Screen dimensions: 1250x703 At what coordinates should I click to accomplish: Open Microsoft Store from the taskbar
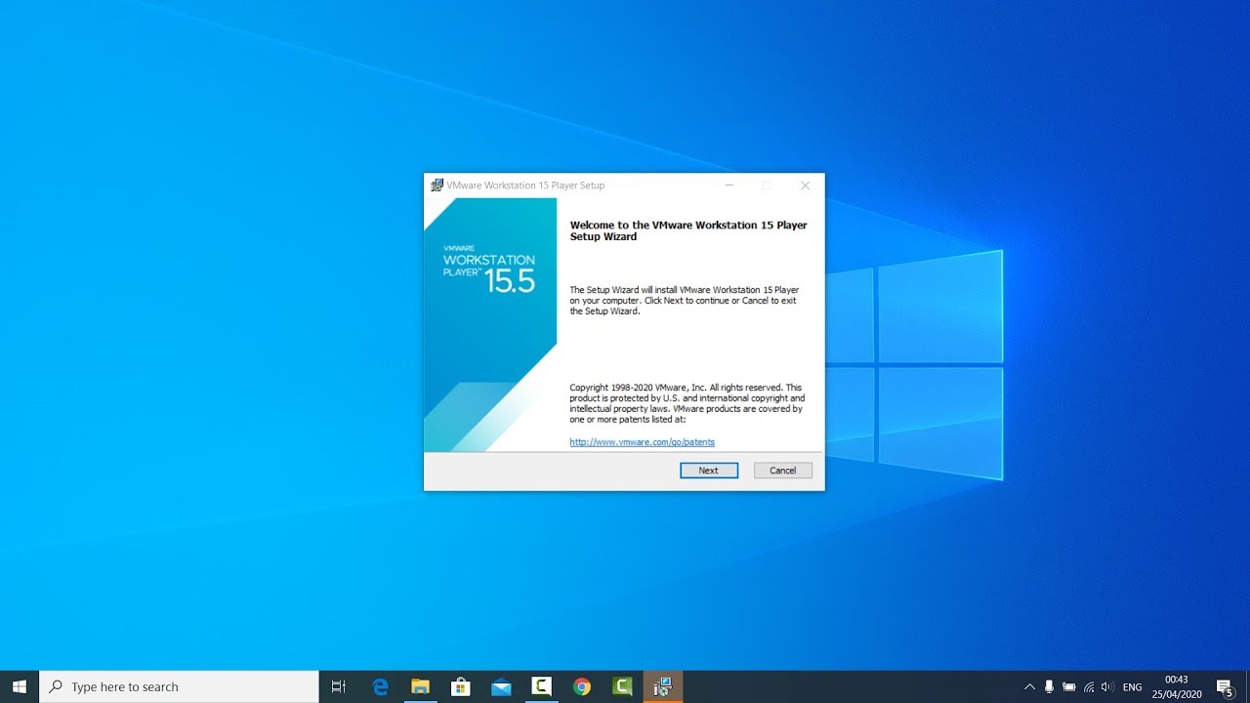(461, 686)
